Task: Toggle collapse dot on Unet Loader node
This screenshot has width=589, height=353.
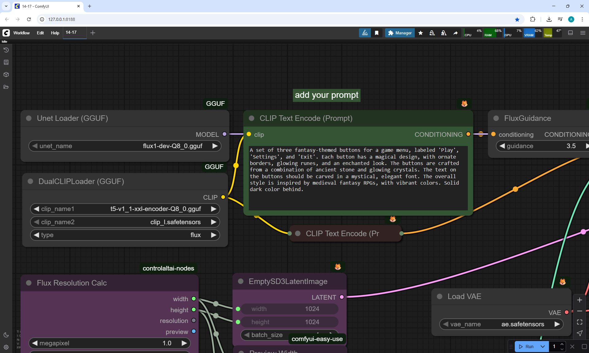Action: pyautogui.click(x=29, y=118)
